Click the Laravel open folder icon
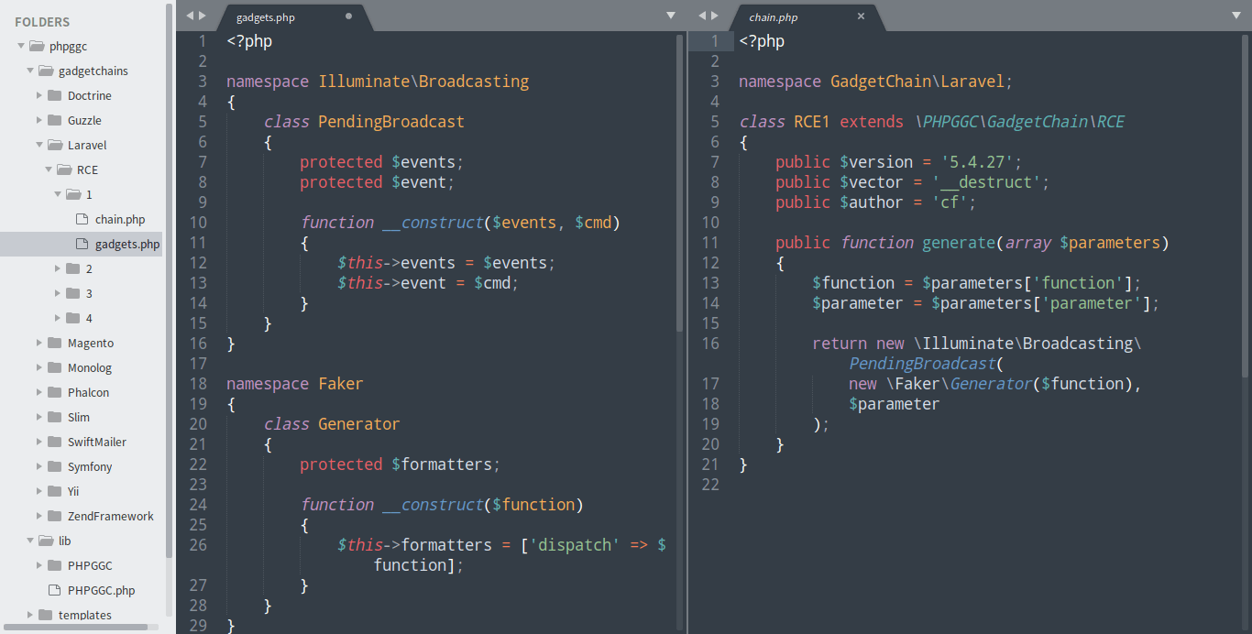Screen dimensions: 1252x634 click(54, 145)
